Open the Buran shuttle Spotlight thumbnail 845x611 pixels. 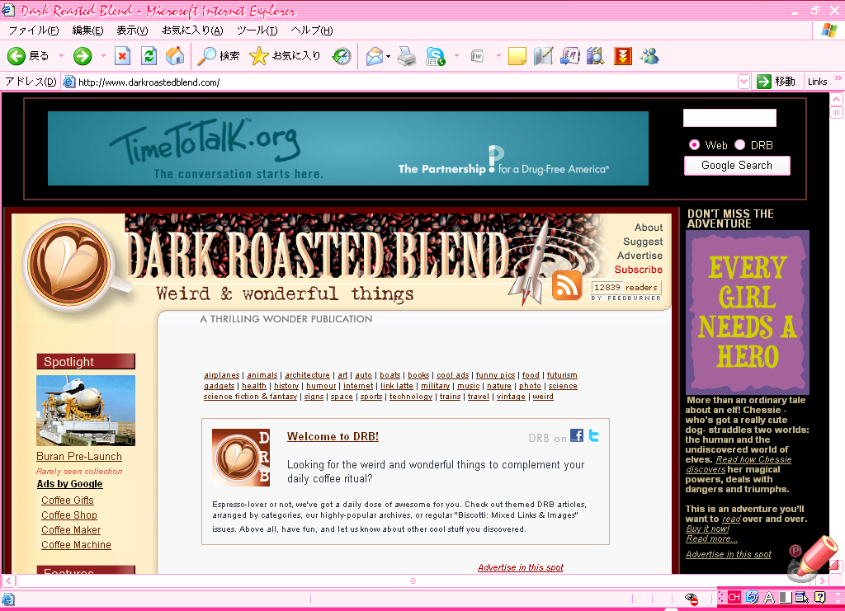point(86,411)
